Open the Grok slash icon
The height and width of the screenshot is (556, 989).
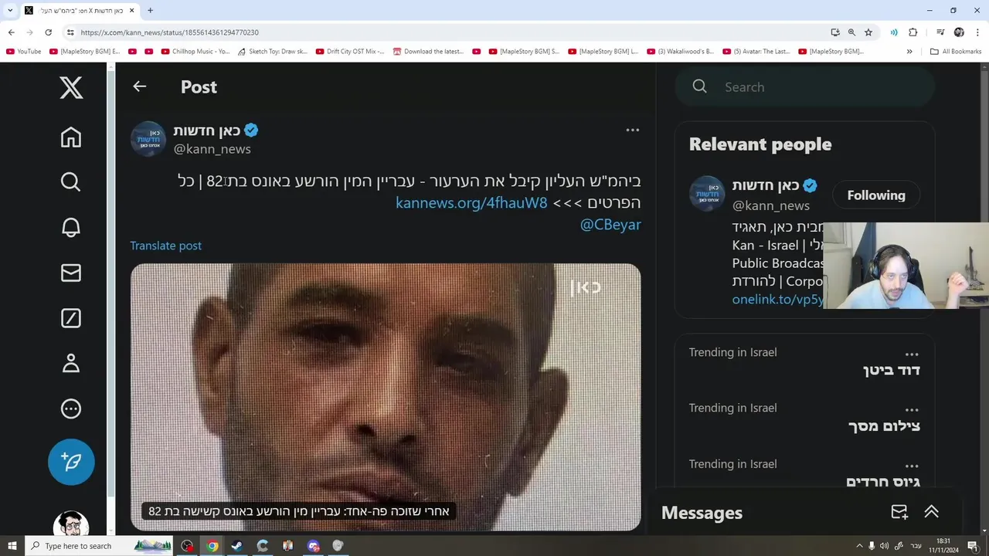71,317
